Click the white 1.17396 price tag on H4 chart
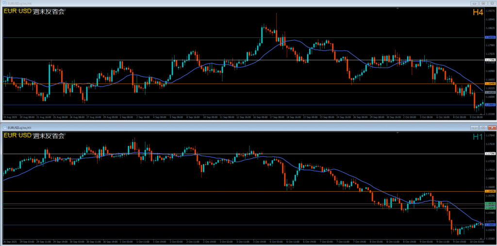Viewport: 497px width, 246px height. tap(490, 60)
